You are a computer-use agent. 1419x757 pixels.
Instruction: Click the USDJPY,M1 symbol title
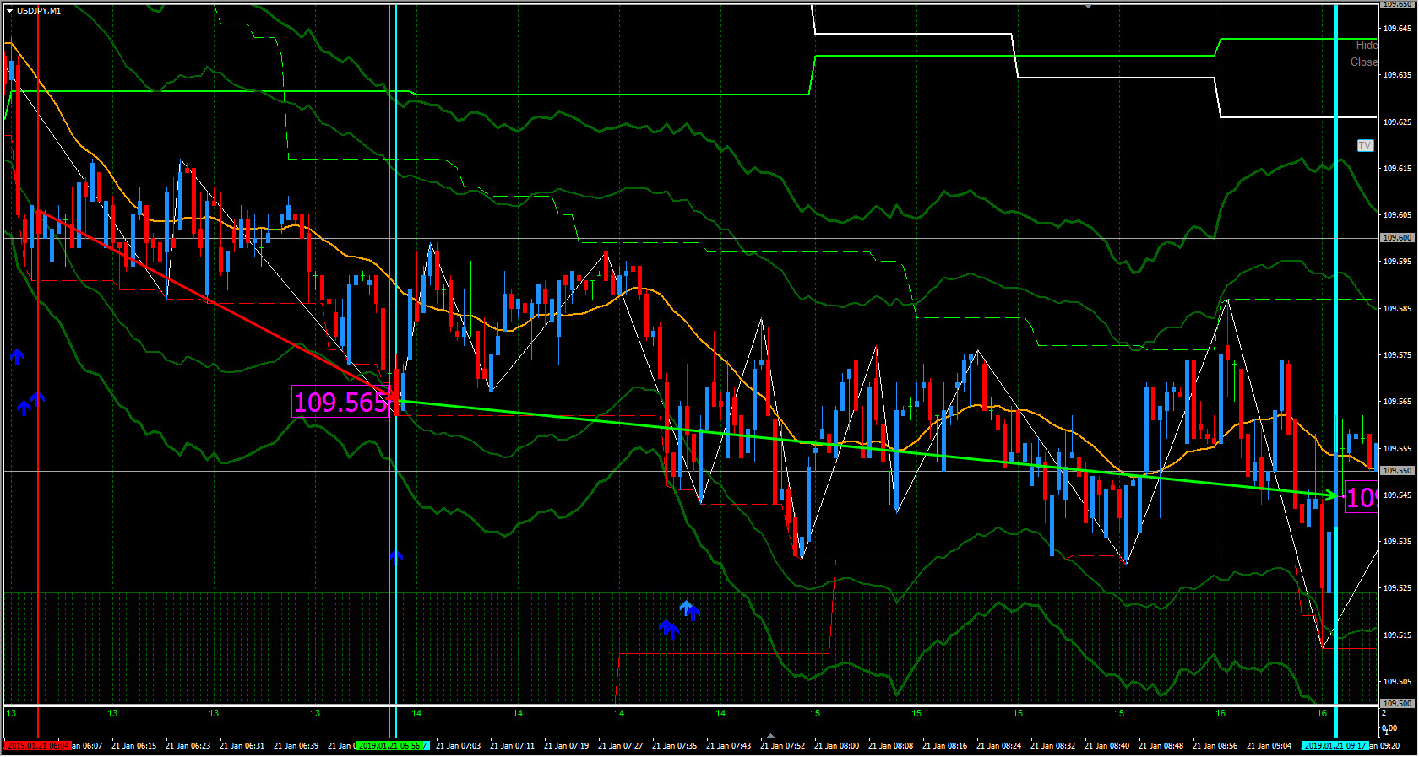pos(39,11)
